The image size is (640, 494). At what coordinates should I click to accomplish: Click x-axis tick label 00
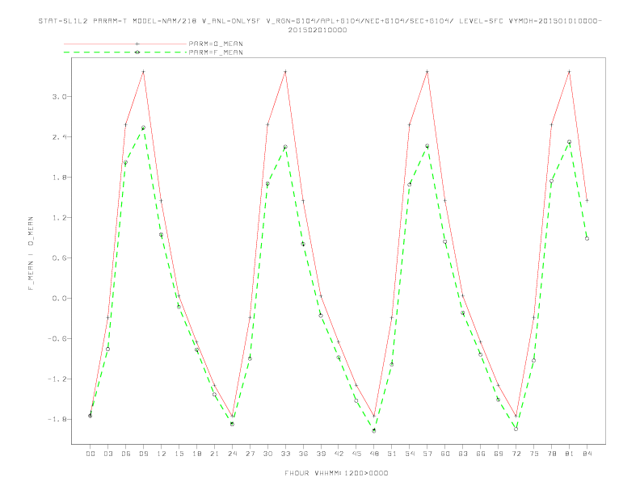91,454
